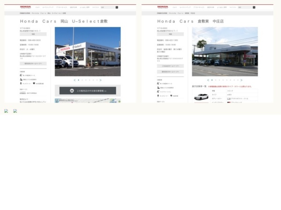Click the U-Select service logo in the left sidebar

pos(23,93)
